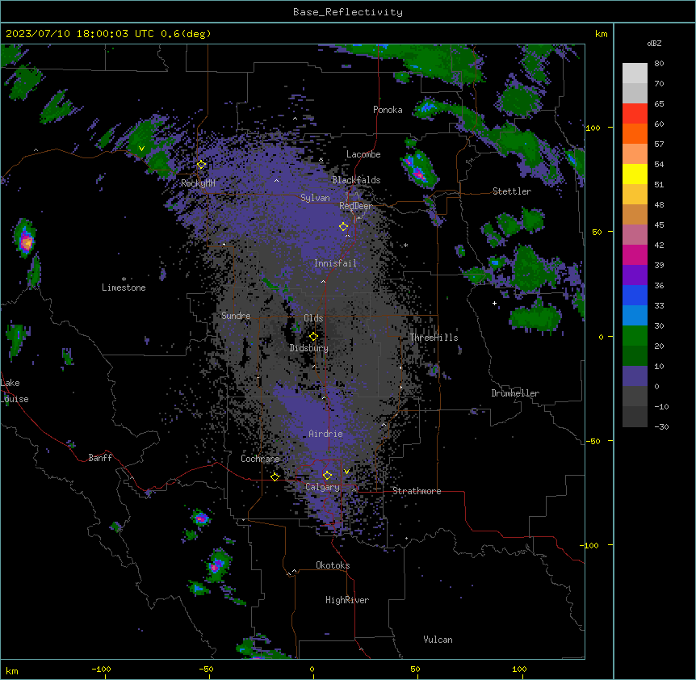Click the Cochrane label
Image resolution: width=696 pixels, height=680 pixels.
[x=260, y=459]
